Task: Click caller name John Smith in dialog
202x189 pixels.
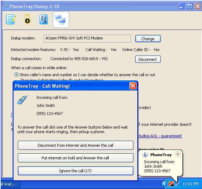Action: click(45, 106)
